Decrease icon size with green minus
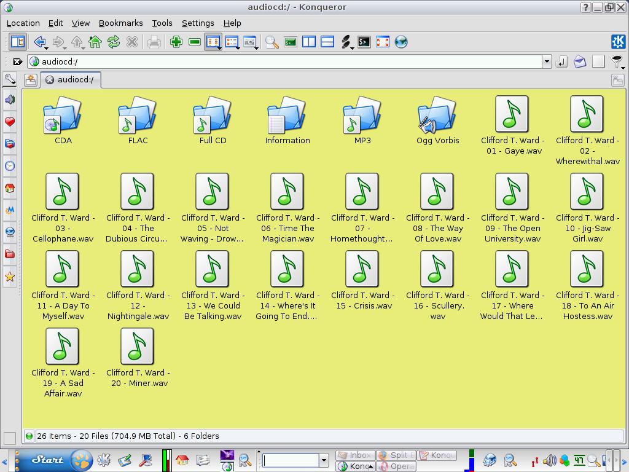This screenshot has height=472, width=629. pos(195,42)
